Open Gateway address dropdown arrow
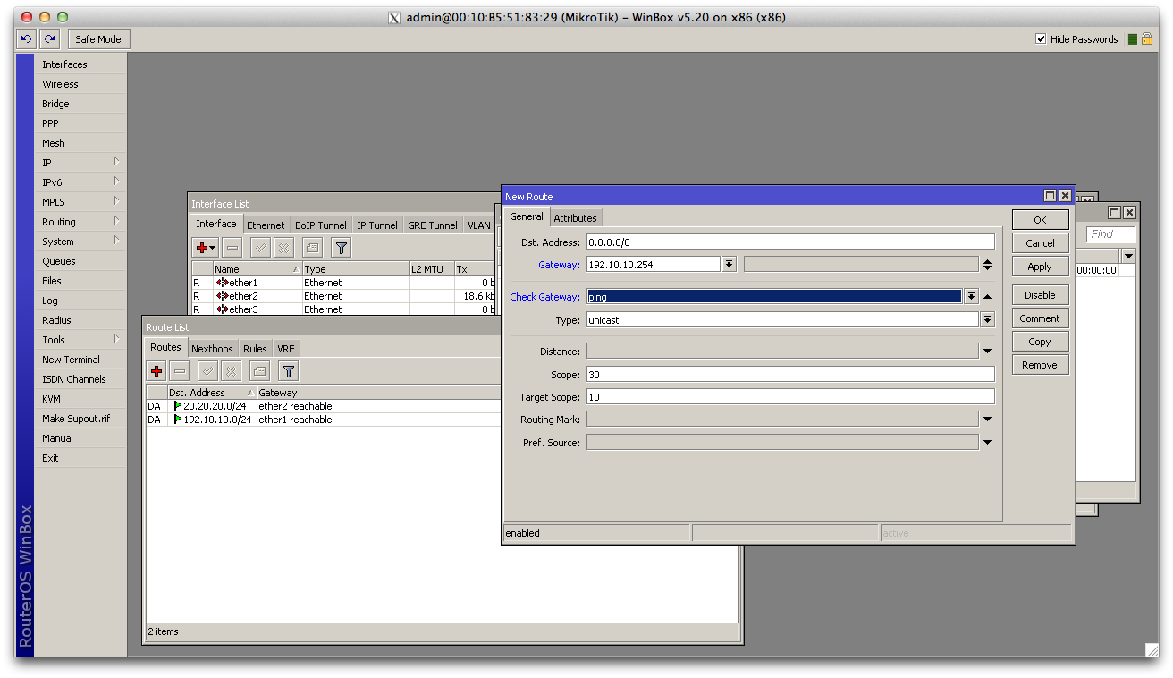This screenshot has height=678, width=1173. tap(730, 265)
